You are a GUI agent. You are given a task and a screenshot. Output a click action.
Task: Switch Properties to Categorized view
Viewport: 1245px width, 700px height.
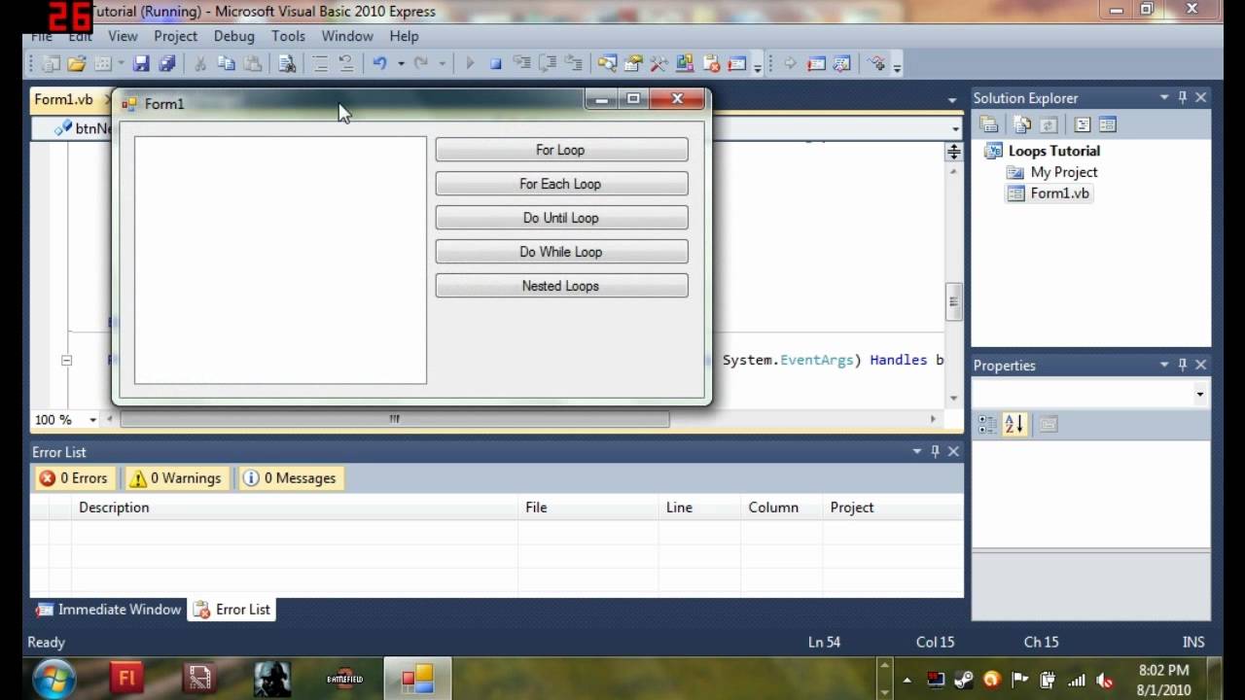coord(987,424)
